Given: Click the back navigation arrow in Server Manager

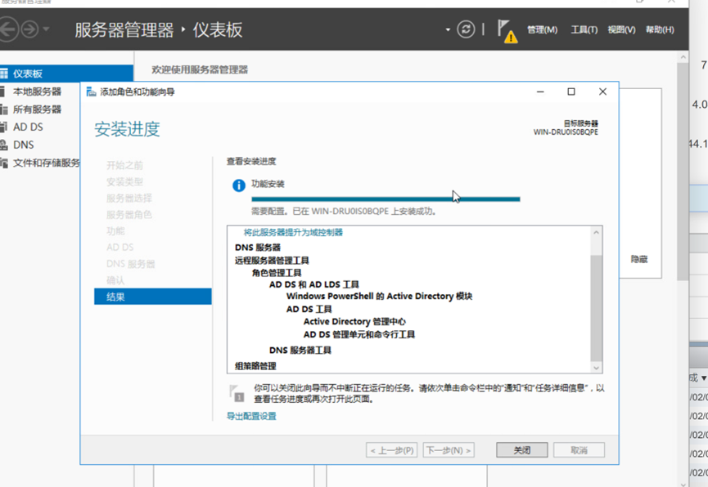Looking at the screenshot, I should pos(7,29).
